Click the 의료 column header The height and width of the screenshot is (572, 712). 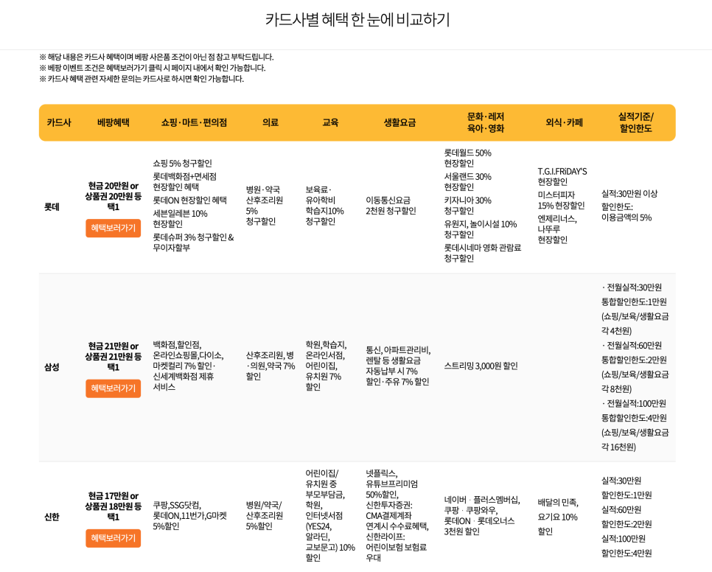click(271, 122)
